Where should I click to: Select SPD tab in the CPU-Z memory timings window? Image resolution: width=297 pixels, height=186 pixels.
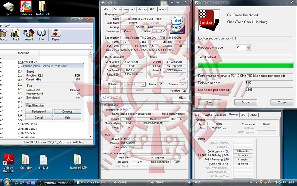click(243, 115)
